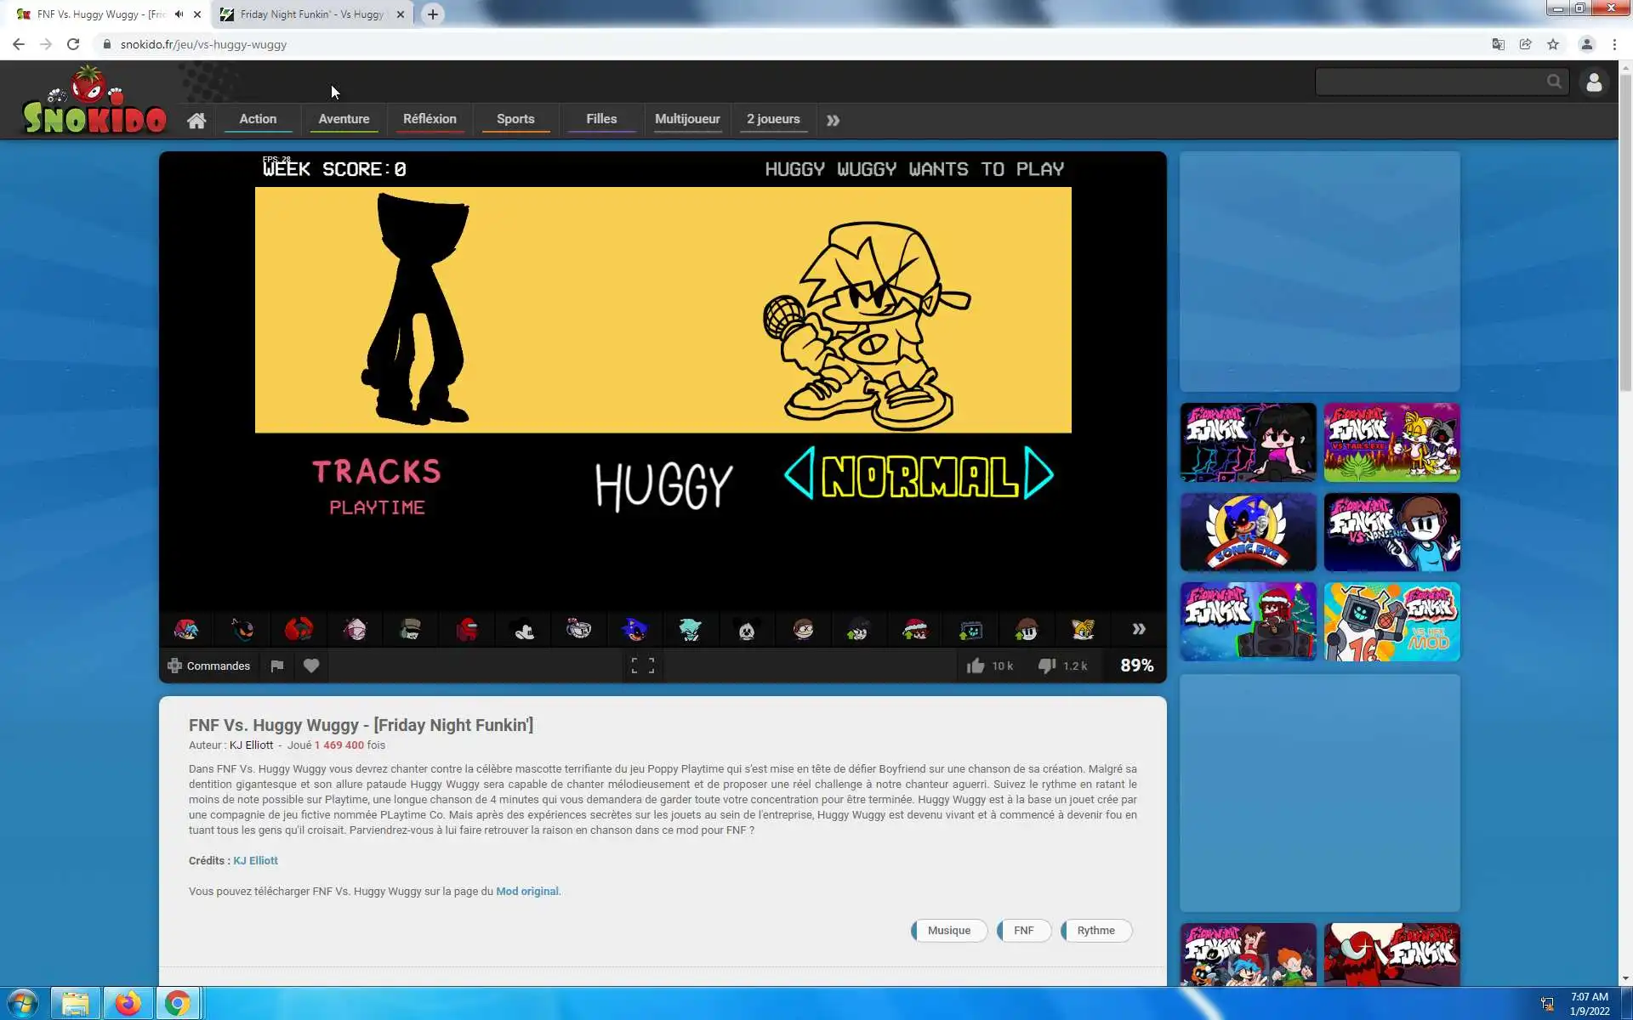Select next difficulty with right arrow
The width and height of the screenshot is (1633, 1020).
point(1038,473)
